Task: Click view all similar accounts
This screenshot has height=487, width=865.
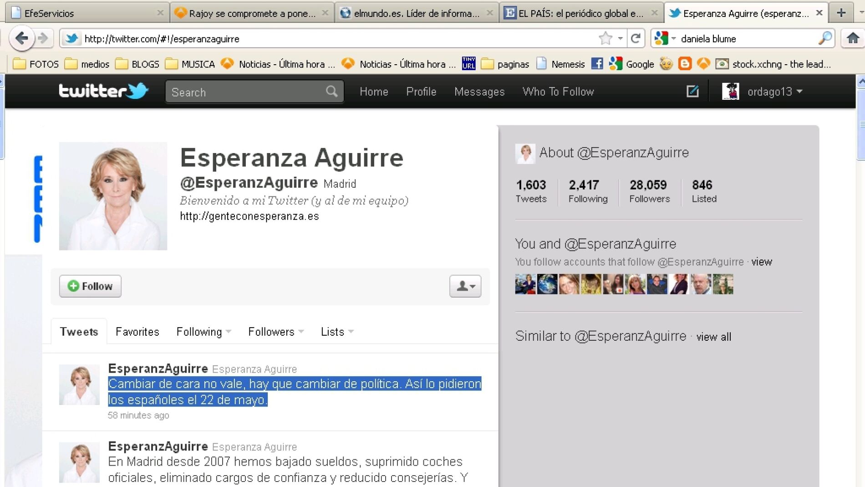Action: pos(713,337)
